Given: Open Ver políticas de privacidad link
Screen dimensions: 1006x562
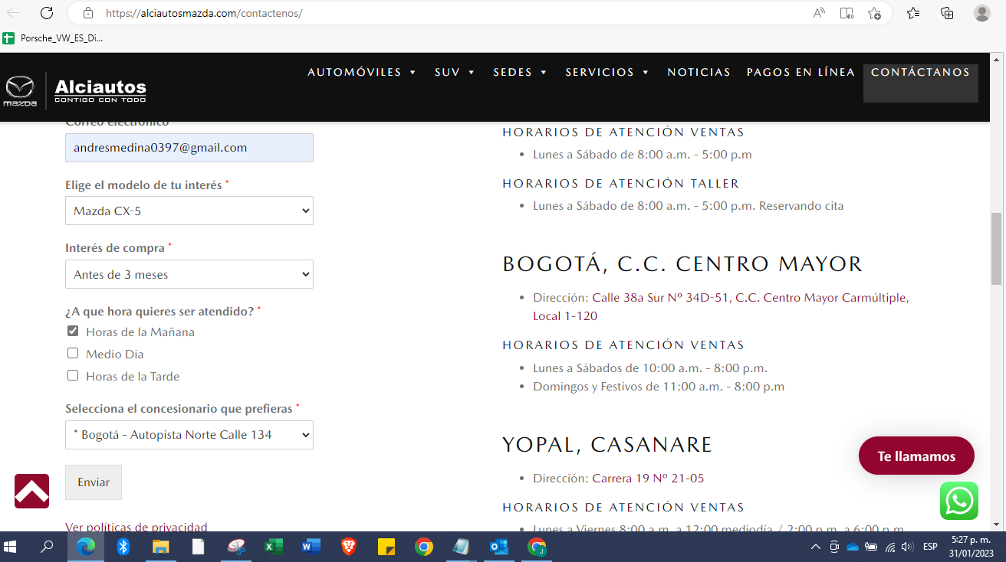Looking at the screenshot, I should point(136,527).
